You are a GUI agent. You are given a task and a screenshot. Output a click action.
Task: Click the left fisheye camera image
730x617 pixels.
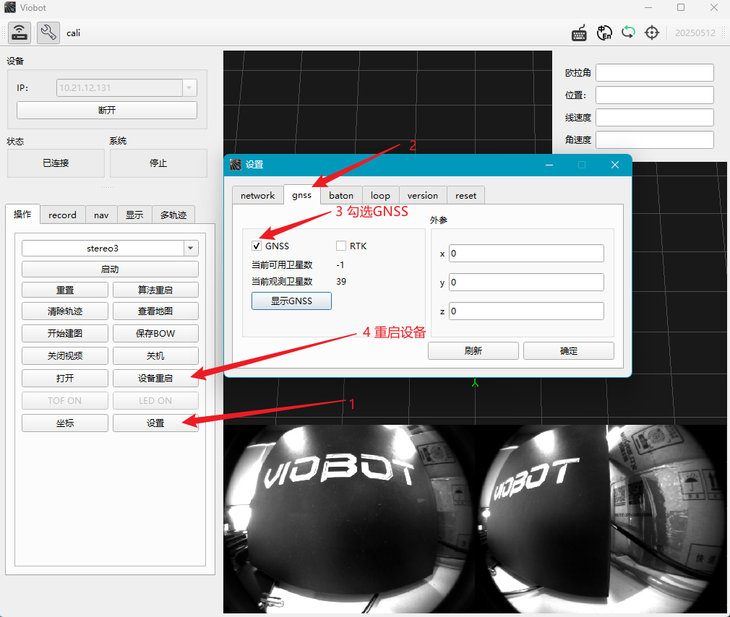(349, 519)
